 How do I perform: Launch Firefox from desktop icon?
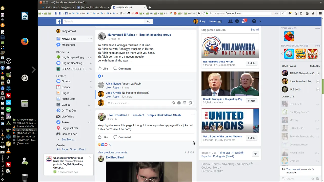point(25,41)
